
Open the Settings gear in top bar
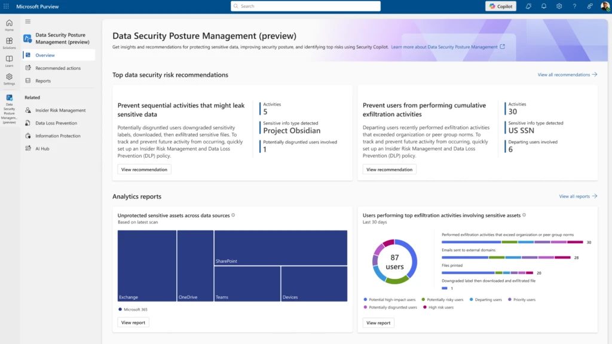pos(559,6)
